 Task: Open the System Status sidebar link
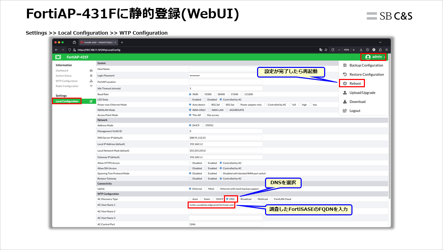[x=64, y=76]
